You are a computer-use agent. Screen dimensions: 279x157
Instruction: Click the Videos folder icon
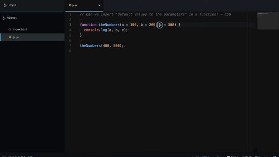(4, 18)
